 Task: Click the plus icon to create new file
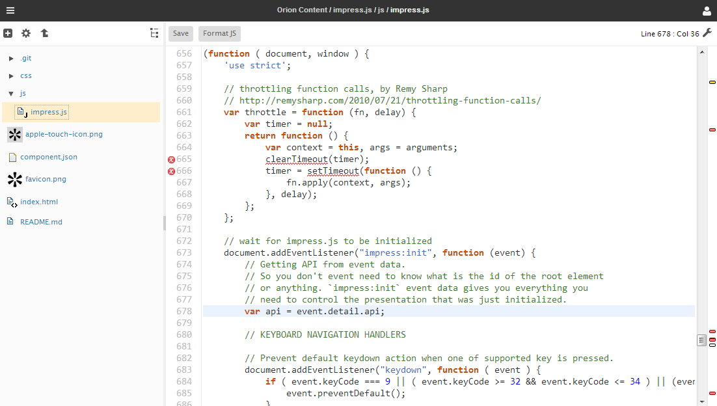(x=8, y=33)
